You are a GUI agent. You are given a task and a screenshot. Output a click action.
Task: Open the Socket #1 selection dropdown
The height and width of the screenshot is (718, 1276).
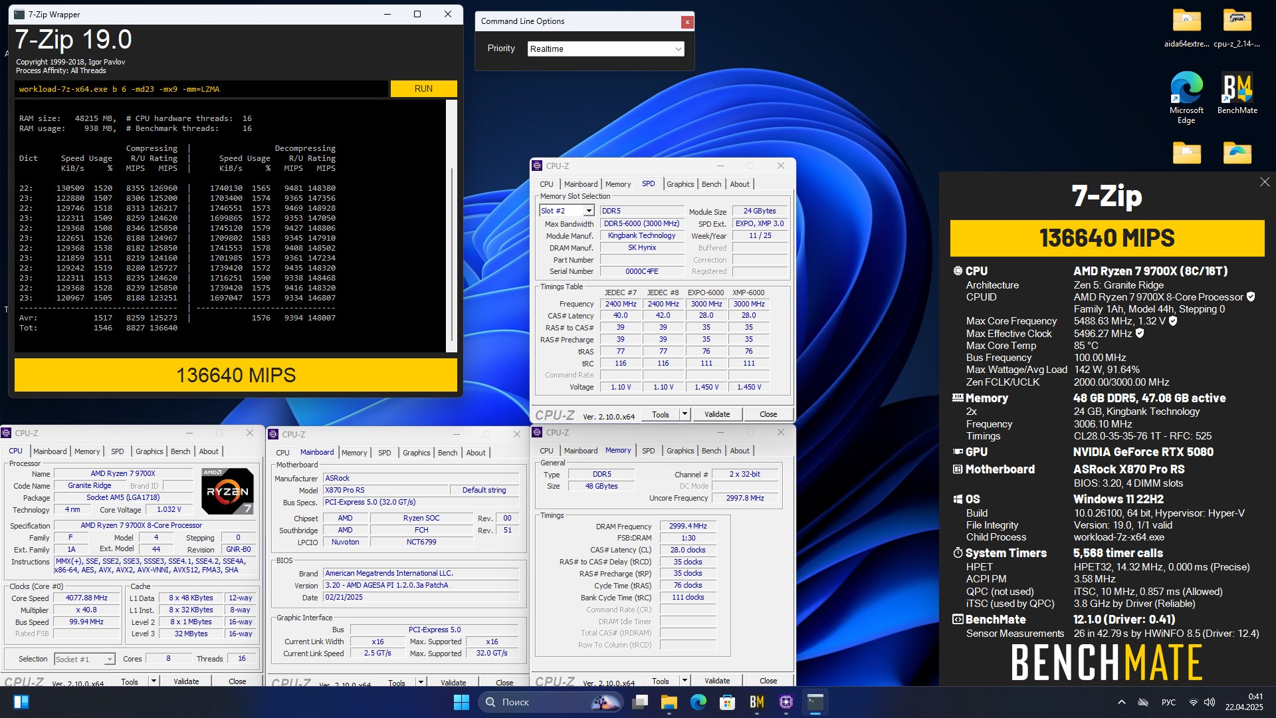pyautogui.click(x=84, y=659)
